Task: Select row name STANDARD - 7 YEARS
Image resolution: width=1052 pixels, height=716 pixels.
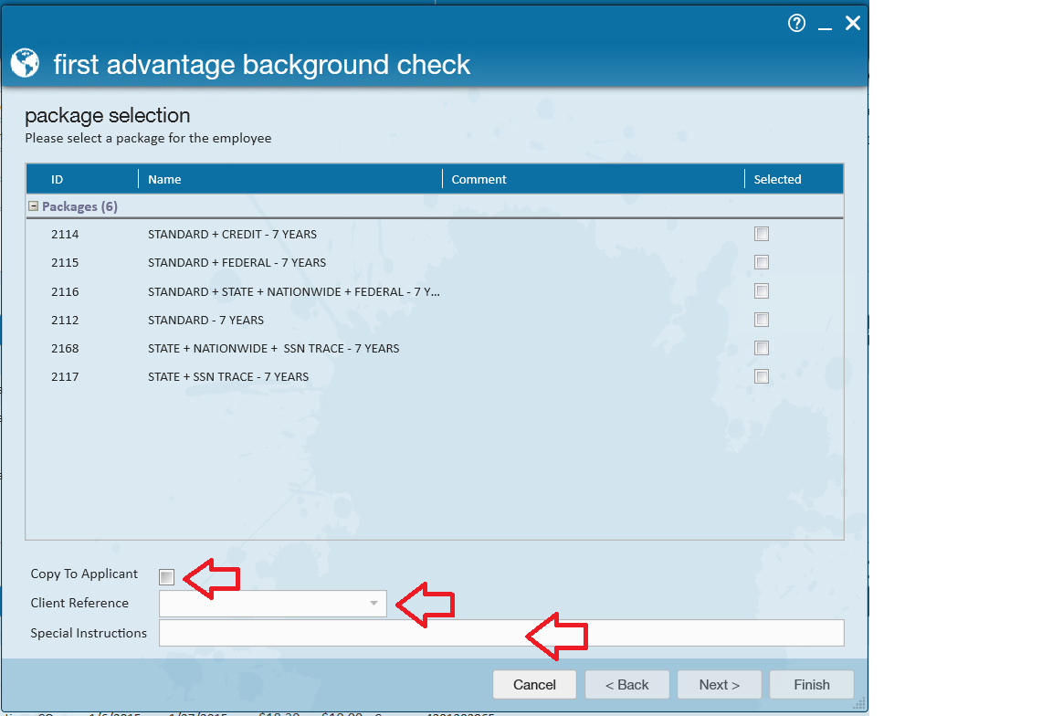Action: click(206, 320)
